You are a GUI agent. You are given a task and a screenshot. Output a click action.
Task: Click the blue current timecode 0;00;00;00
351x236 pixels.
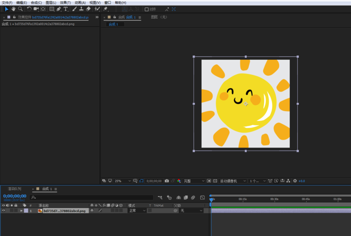point(15,196)
